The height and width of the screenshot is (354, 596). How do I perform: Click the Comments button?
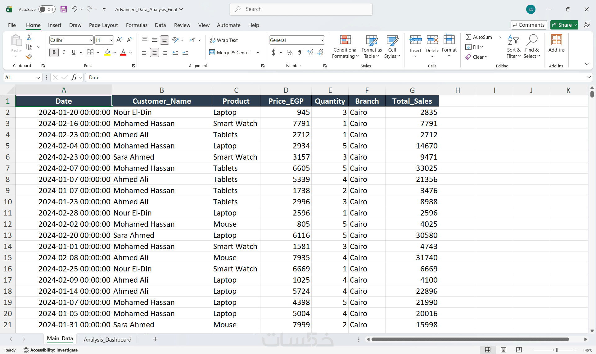pyautogui.click(x=528, y=25)
